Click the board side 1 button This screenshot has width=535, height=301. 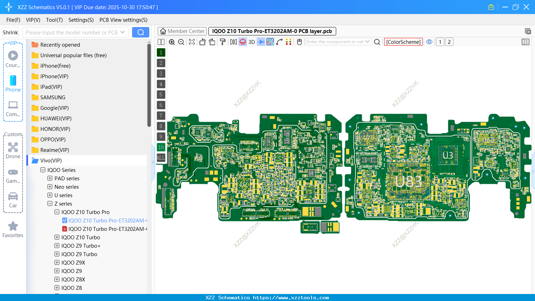(x=440, y=42)
